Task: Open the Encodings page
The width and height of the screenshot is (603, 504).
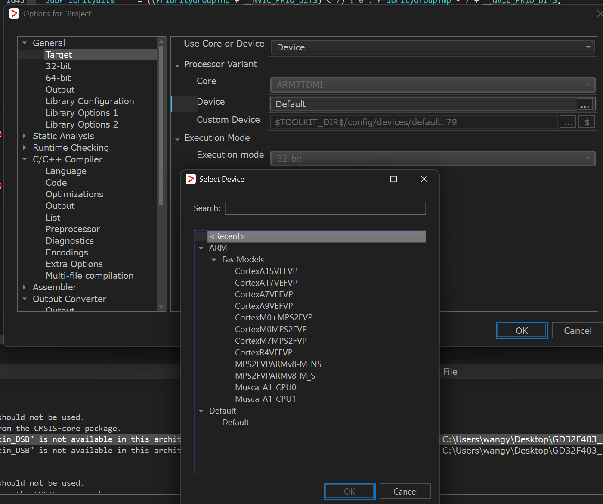Action: tap(67, 252)
